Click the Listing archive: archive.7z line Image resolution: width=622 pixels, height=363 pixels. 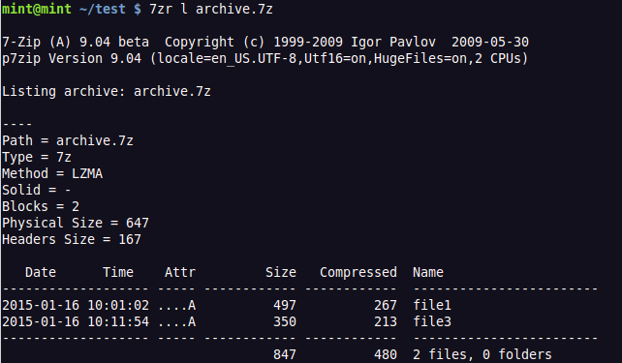[x=107, y=92]
